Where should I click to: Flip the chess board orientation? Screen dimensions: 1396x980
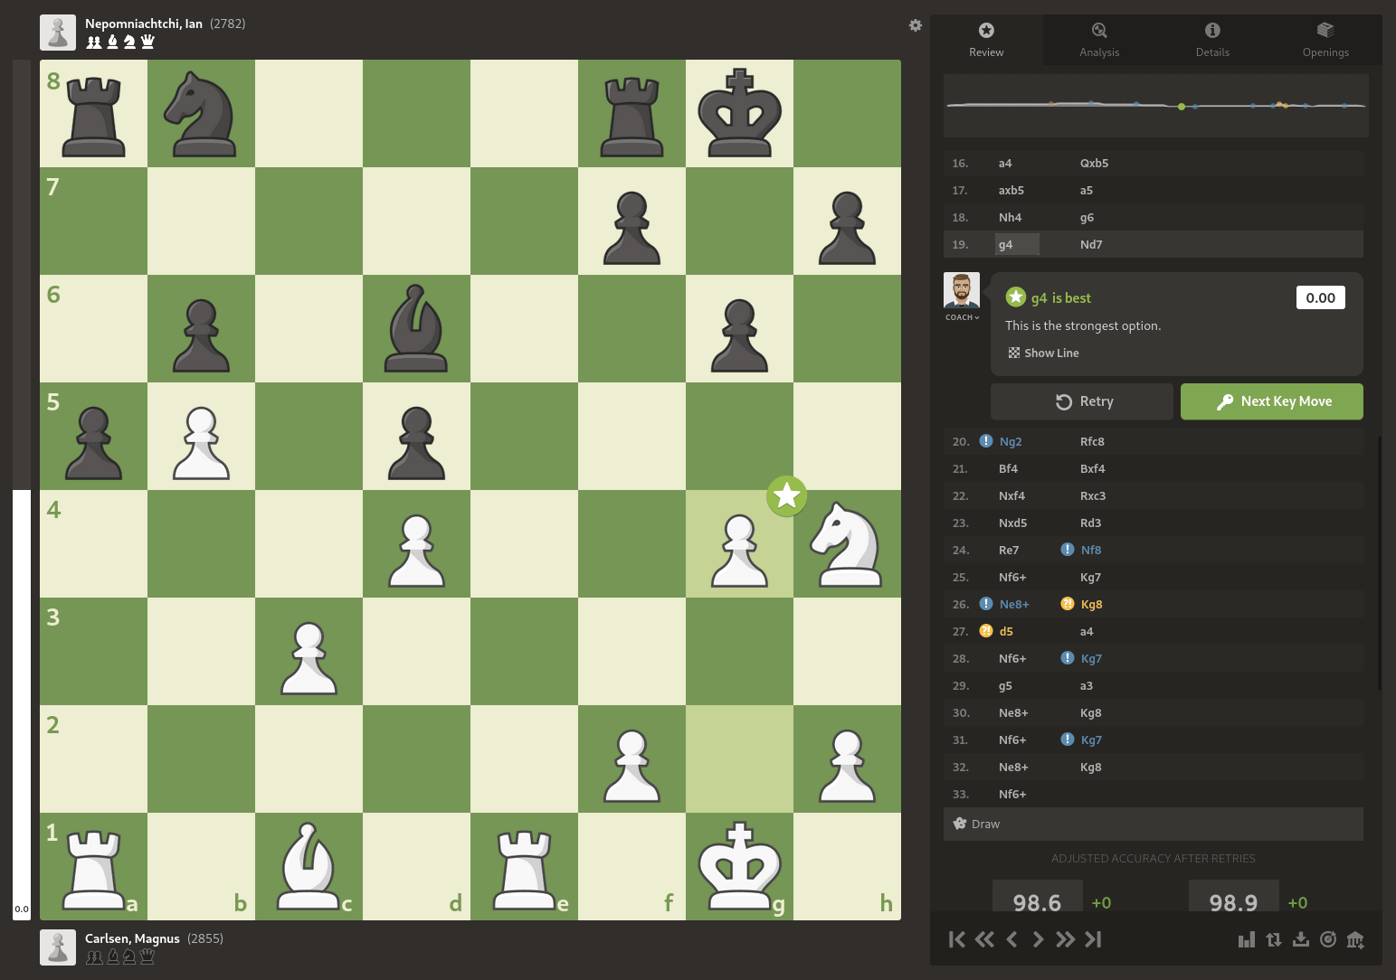coord(1274,939)
